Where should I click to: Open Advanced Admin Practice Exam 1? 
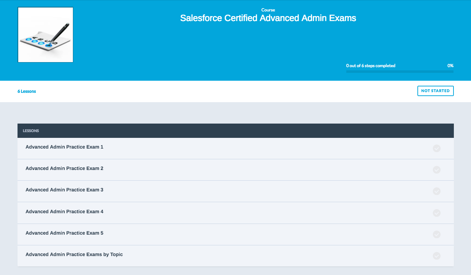(64, 147)
